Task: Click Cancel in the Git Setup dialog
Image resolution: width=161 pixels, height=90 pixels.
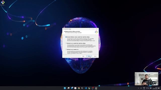Action: click(95, 56)
